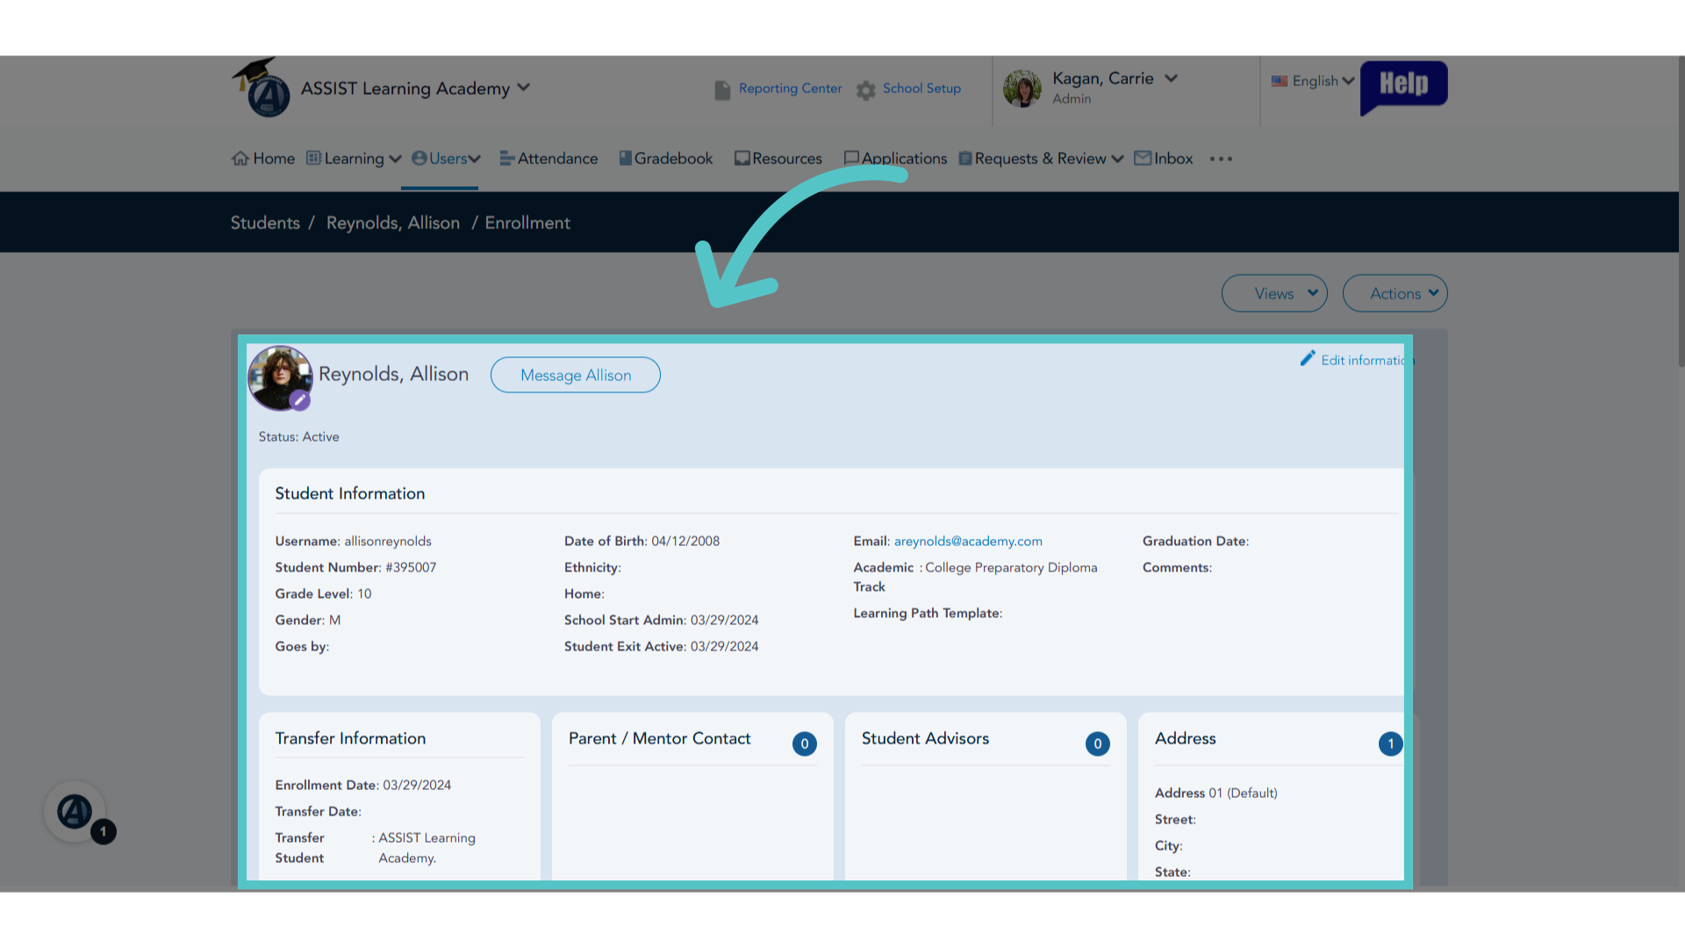This screenshot has width=1685, height=948.
Task: Open the Applications menu item
Action: pos(904,158)
